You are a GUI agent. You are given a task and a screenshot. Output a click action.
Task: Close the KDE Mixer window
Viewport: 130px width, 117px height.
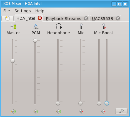click(x=125, y=4)
